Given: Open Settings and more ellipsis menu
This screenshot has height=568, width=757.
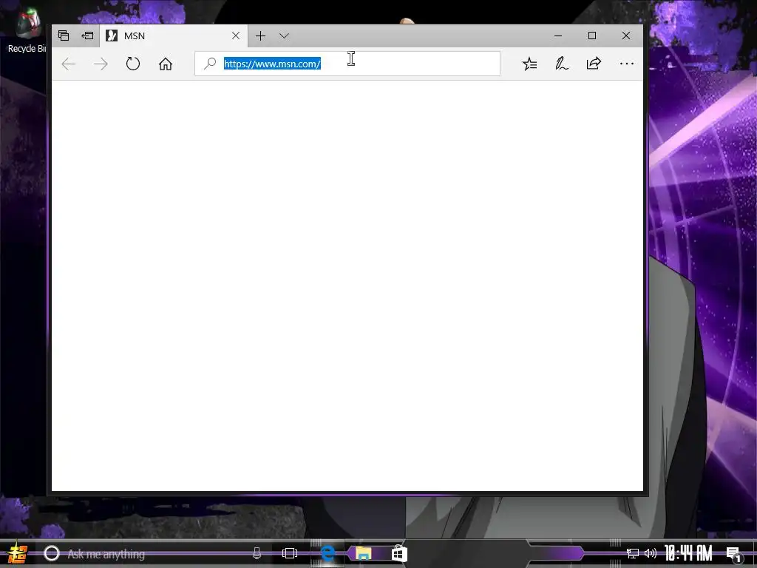Looking at the screenshot, I should (627, 64).
